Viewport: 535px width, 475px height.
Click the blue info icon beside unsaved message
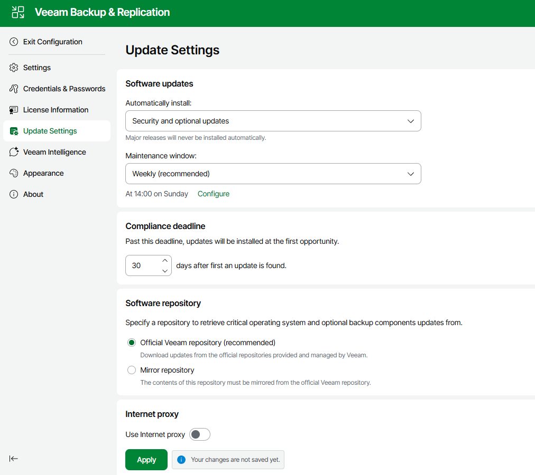(x=181, y=460)
